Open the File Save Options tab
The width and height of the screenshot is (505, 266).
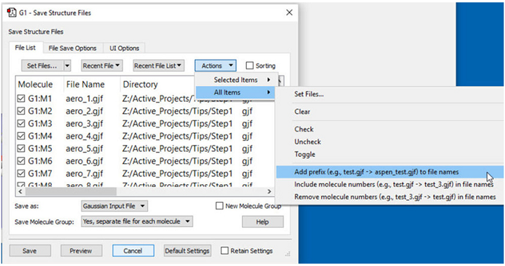(72, 48)
